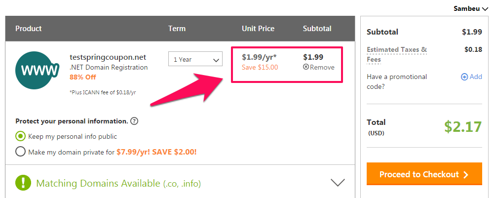Click the testspringcoupon.net domain name
495x198 pixels.
108,57
